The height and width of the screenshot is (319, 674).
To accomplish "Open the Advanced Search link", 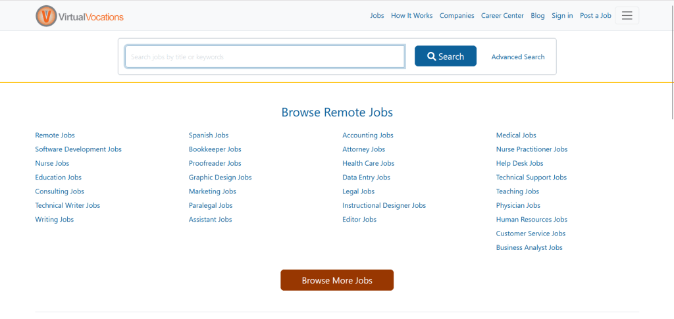I will pos(517,57).
